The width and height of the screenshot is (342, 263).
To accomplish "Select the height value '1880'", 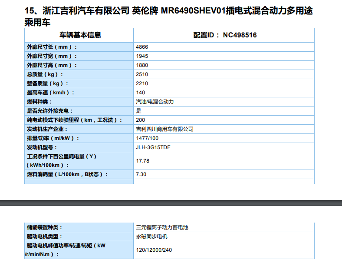I will coord(142,65).
